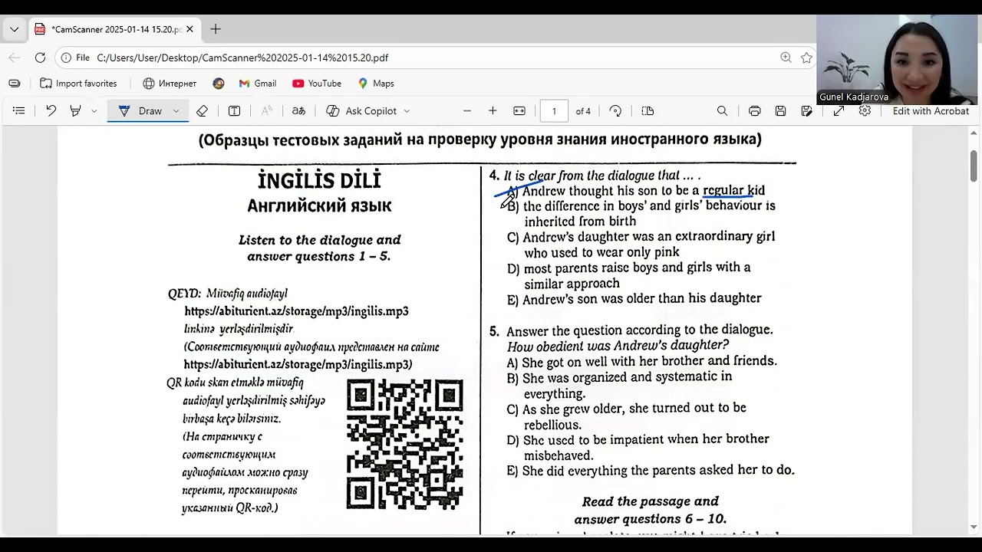Open PDF viewer settings gear

tap(865, 111)
